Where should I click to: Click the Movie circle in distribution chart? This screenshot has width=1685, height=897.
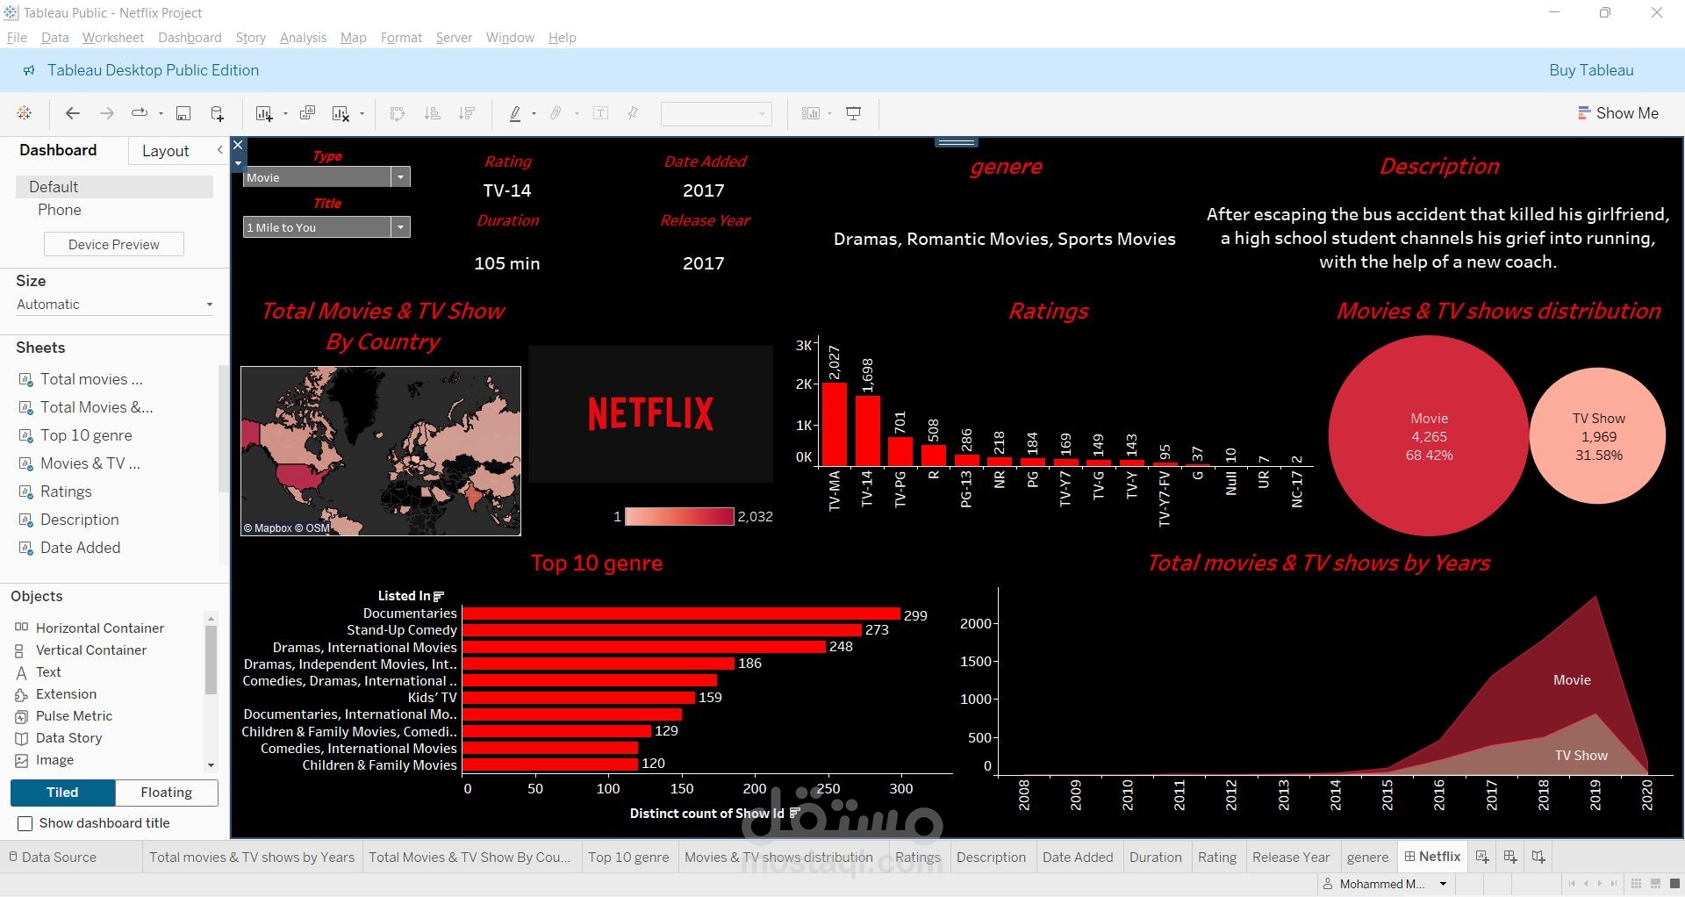click(x=1429, y=436)
